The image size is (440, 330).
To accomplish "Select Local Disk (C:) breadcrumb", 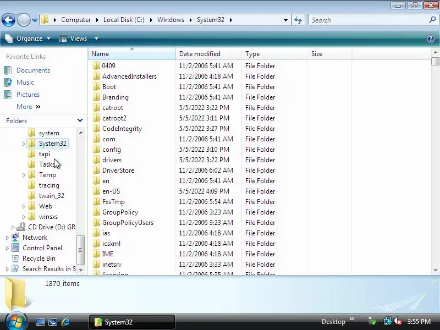I will (124, 20).
